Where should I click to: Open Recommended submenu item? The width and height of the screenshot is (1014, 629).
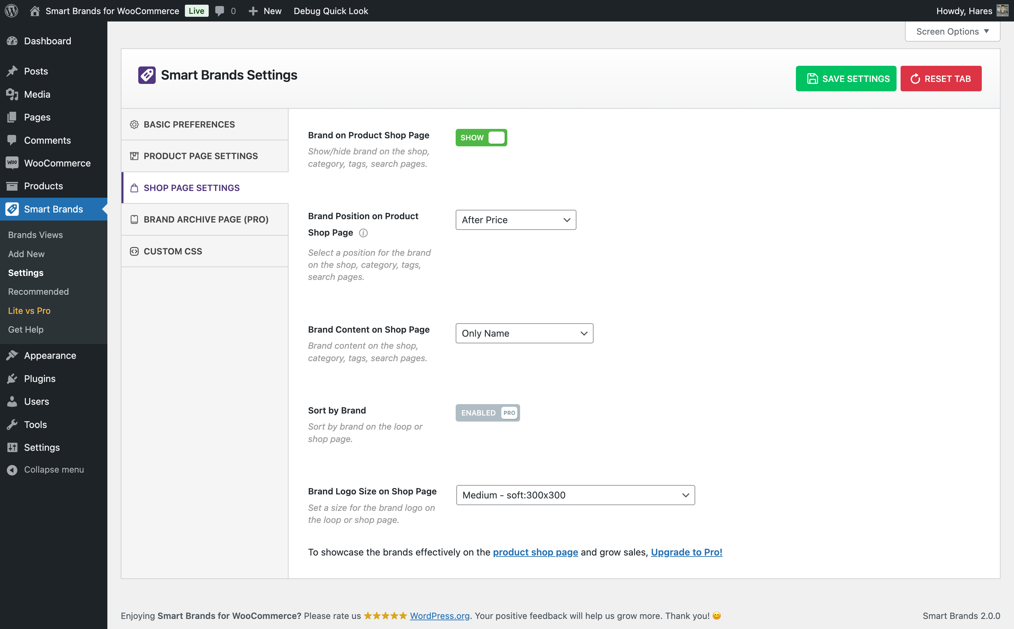(38, 292)
